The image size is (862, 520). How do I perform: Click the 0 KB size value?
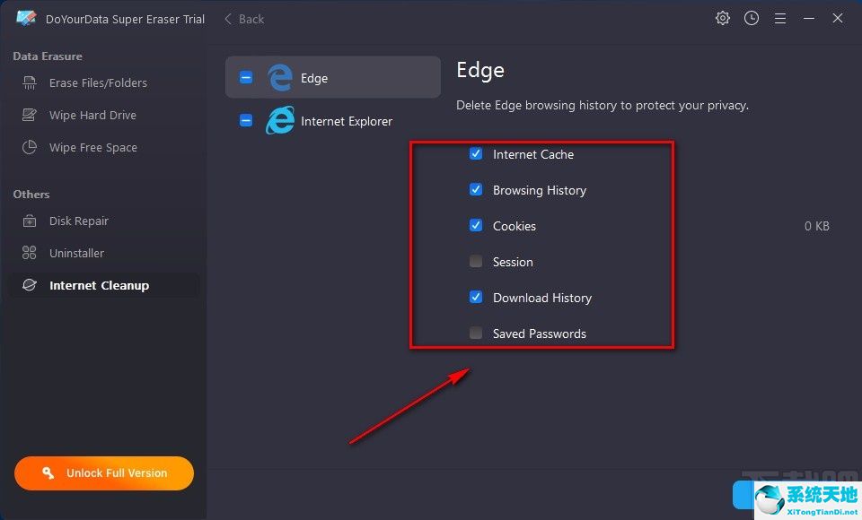tap(816, 226)
